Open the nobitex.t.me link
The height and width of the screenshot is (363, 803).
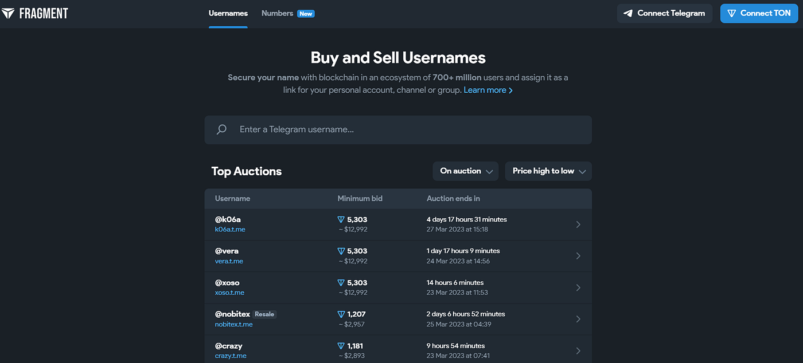[234, 325]
